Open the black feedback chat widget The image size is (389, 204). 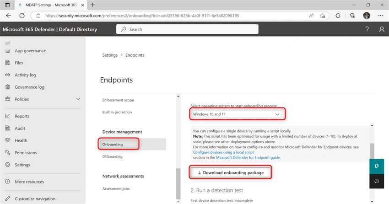click(377, 181)
